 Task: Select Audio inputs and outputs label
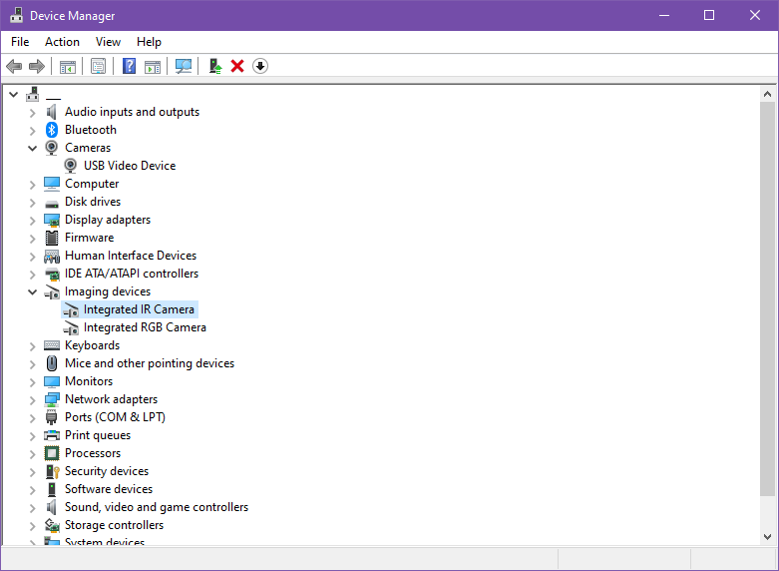coord(132,112)
